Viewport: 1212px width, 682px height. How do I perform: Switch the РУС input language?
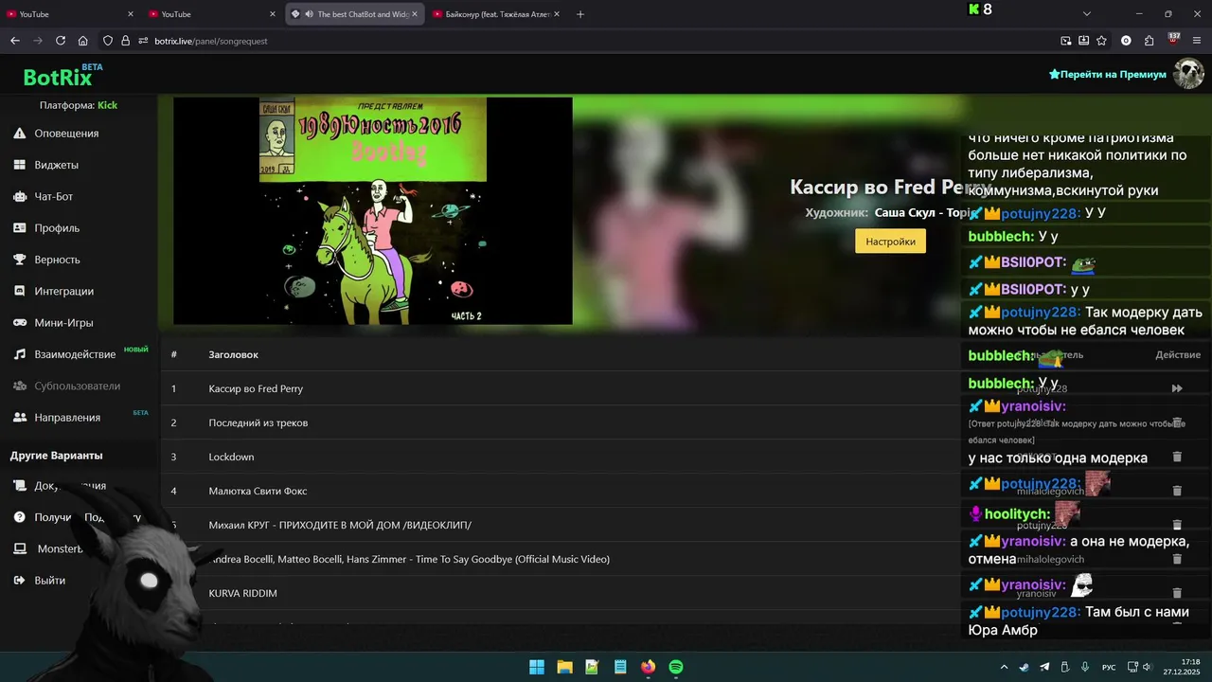(1108, 667)
